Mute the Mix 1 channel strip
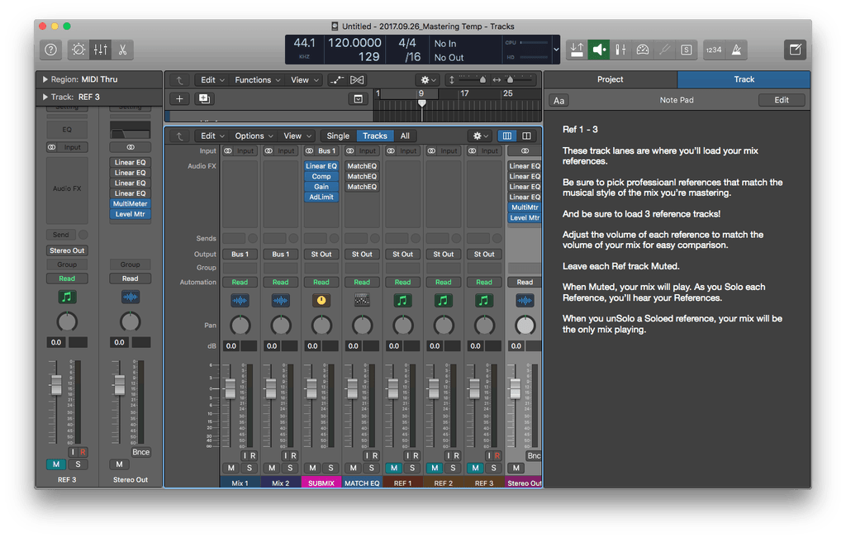Screen dimensions: 846x538 [x=231, y=469]
